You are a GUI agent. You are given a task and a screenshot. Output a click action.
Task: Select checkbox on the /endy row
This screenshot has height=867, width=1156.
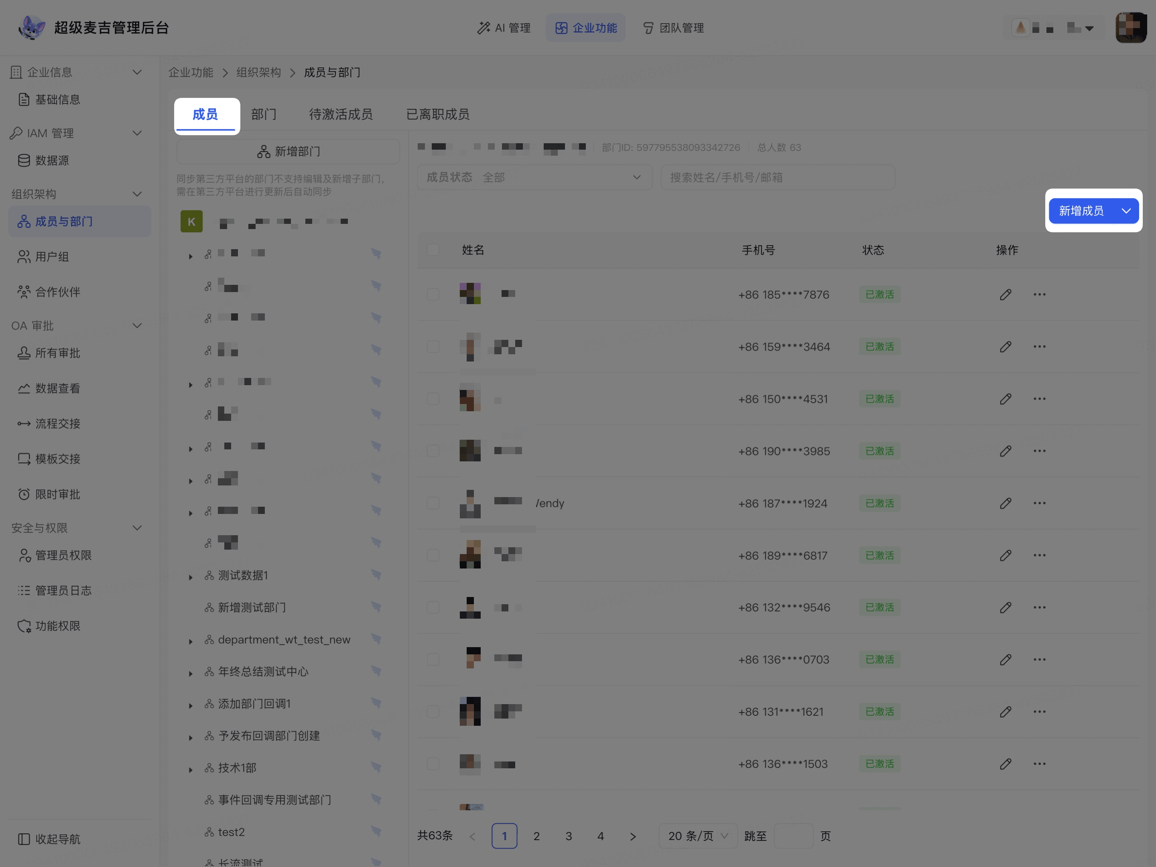[x=433, y=503]
